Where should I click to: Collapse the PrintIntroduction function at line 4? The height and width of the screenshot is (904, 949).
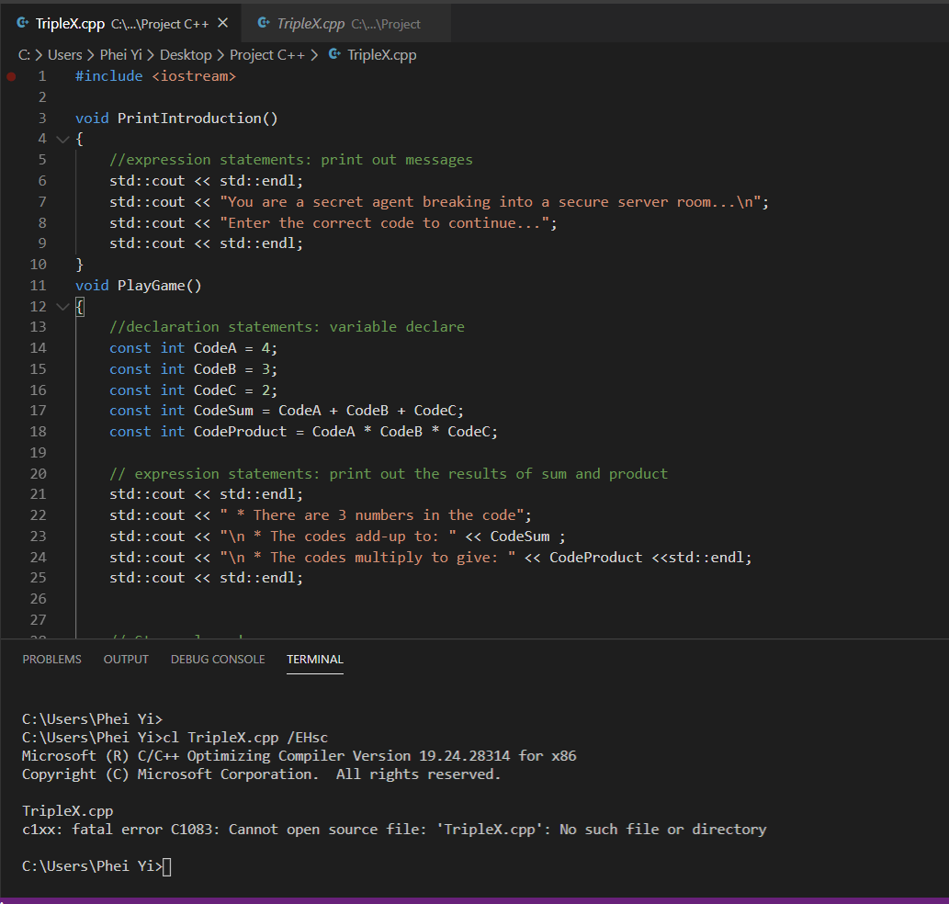point(62,139)
